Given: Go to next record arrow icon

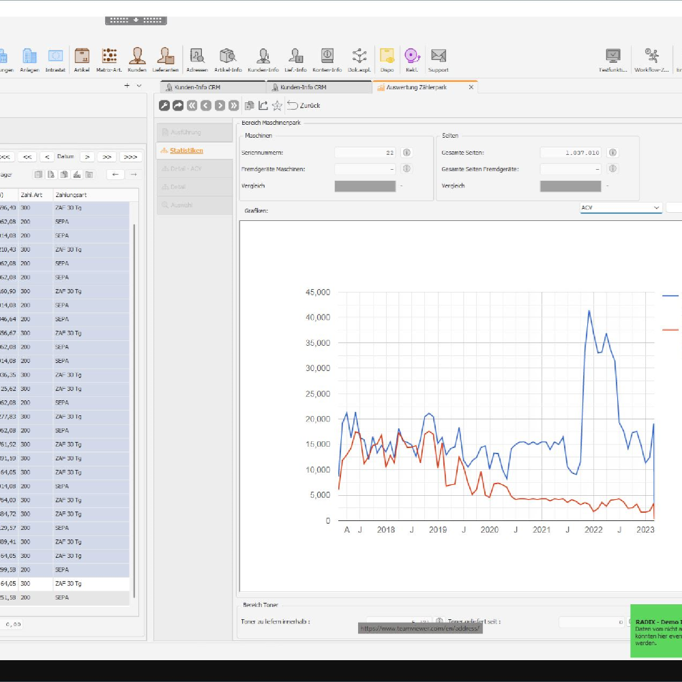Looking at the screenshot, I should point(220,105).
